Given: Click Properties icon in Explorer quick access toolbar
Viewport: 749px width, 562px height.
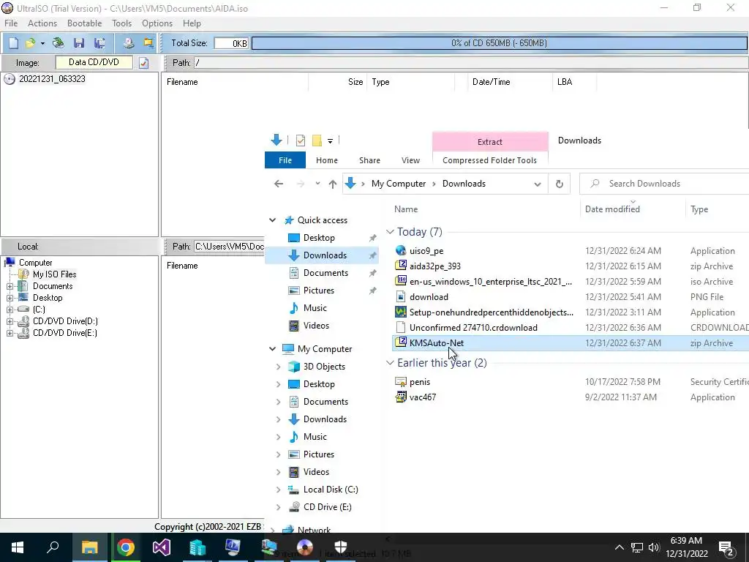Looking at the screenshot, I should point(301,140).
